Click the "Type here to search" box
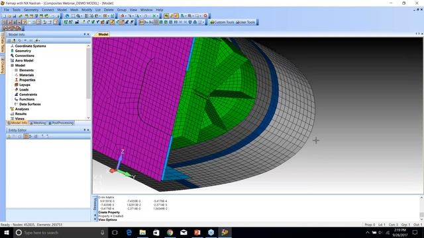 pyautogui.click(x=60, y=232)
